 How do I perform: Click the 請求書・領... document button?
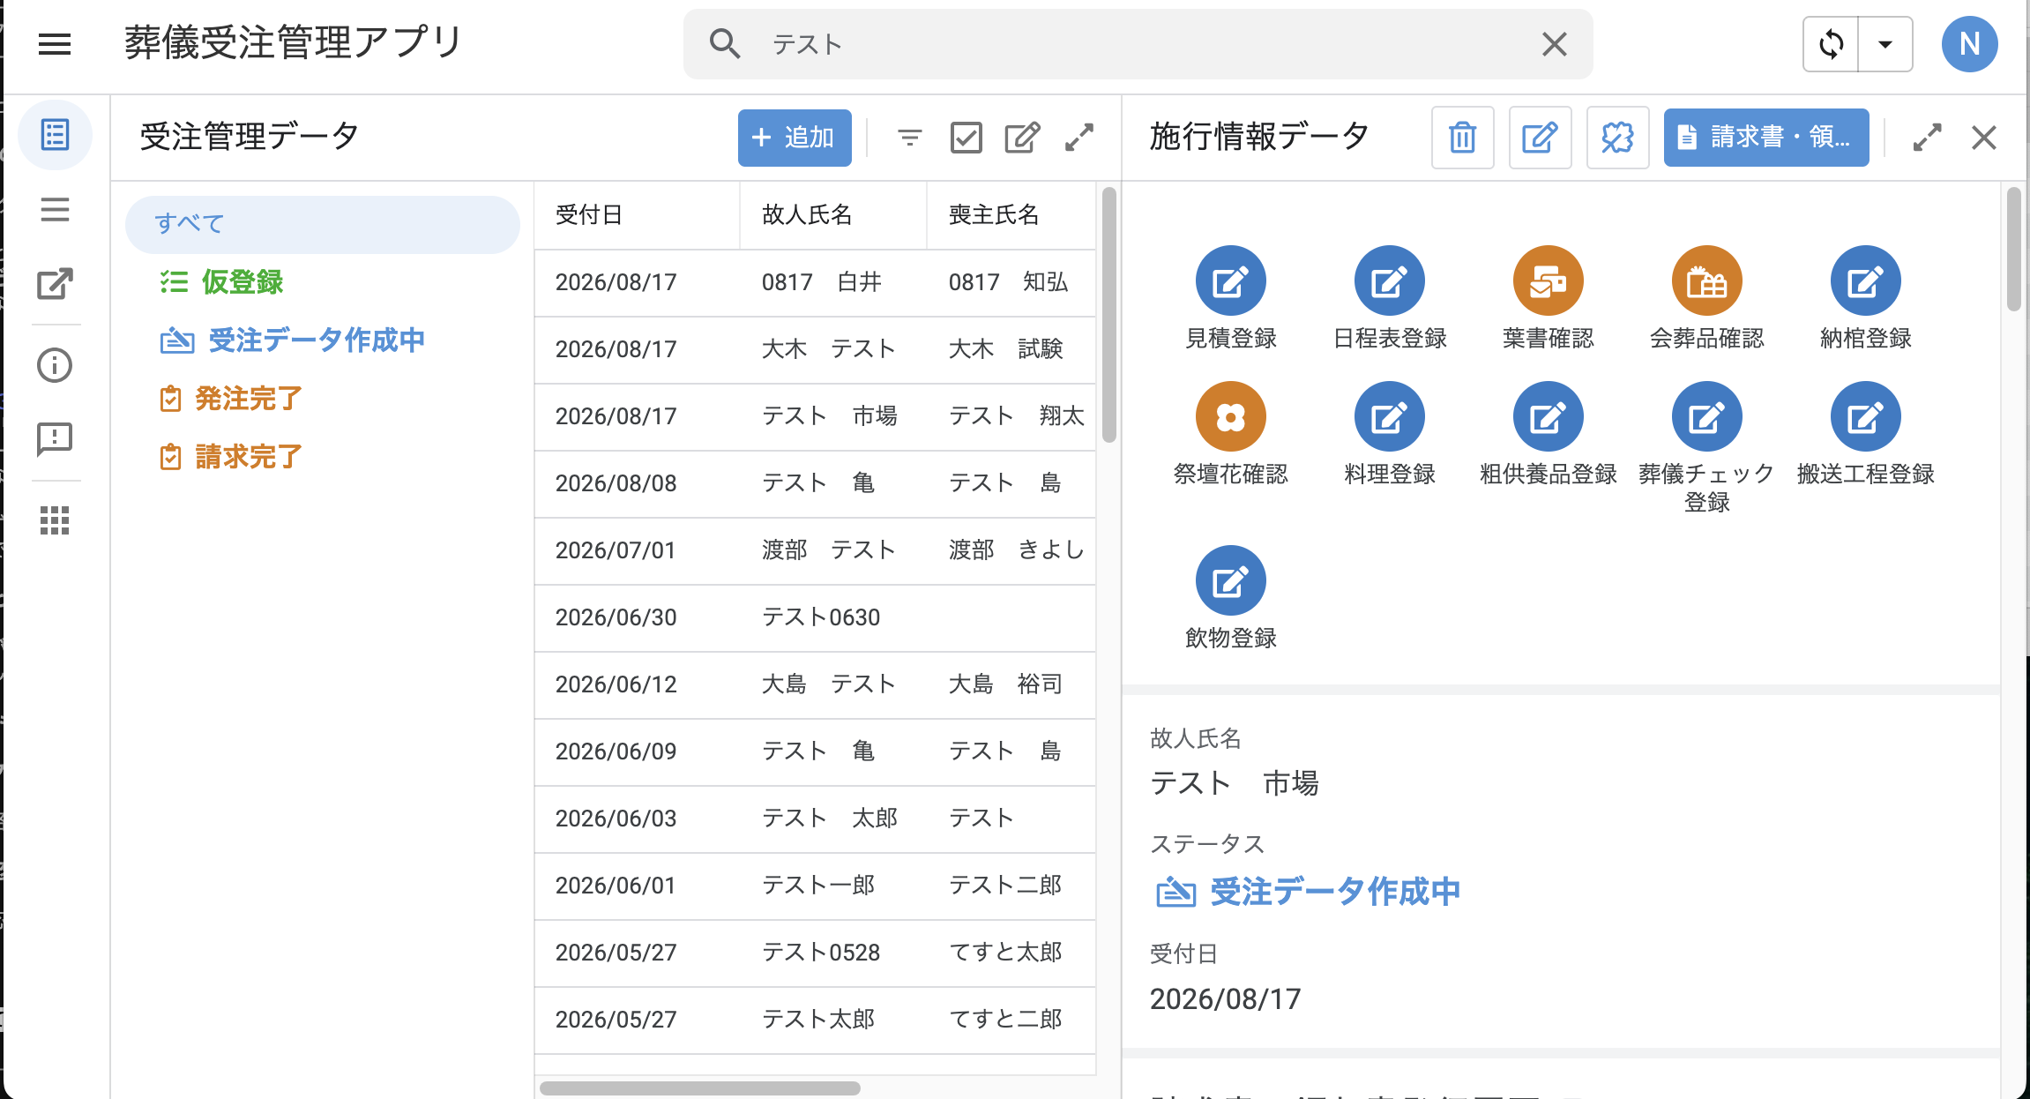pyautogui.click(x=1766, y=138)
